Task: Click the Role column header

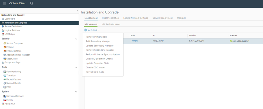Action: (133, 36)
